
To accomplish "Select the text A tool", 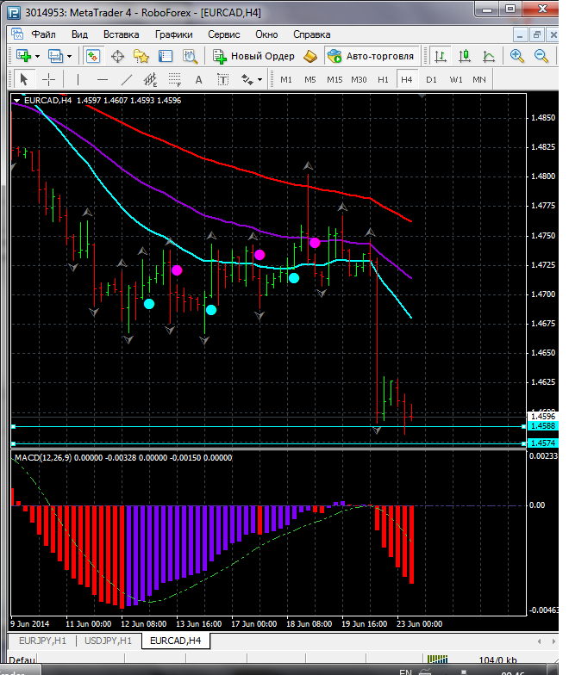I will tap(198, 79).
